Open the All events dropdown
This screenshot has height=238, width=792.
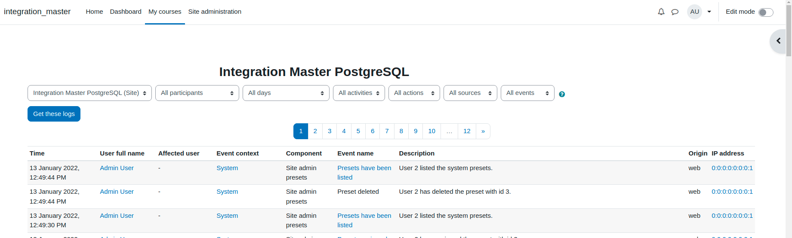point(527,93)
